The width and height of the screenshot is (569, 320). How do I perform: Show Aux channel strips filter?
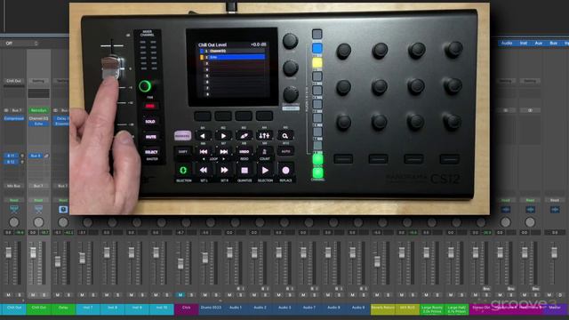click(x=539, y=44)
